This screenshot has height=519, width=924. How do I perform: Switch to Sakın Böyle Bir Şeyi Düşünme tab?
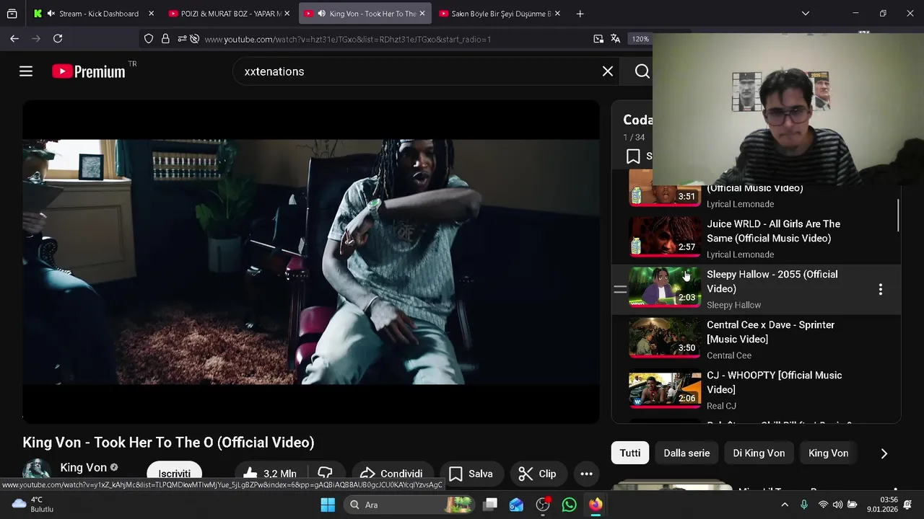click(501, 14)
